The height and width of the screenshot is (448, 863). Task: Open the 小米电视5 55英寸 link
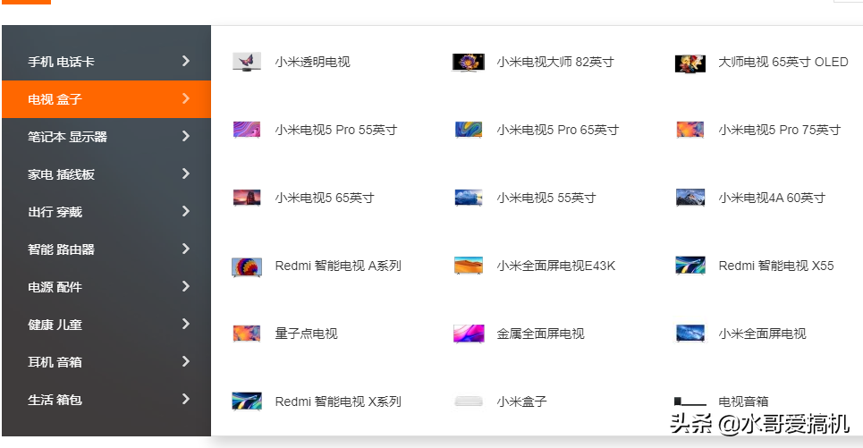(x=546, y=198)
